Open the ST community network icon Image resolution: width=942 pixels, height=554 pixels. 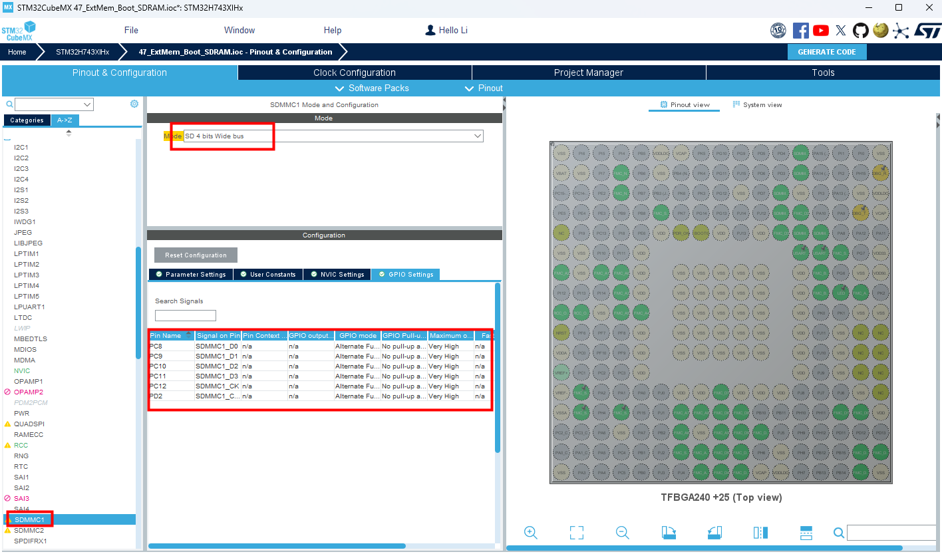click(901, 30)
